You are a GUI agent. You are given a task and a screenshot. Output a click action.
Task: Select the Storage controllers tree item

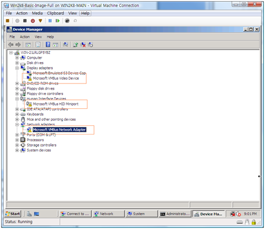[x=41, y=145]
